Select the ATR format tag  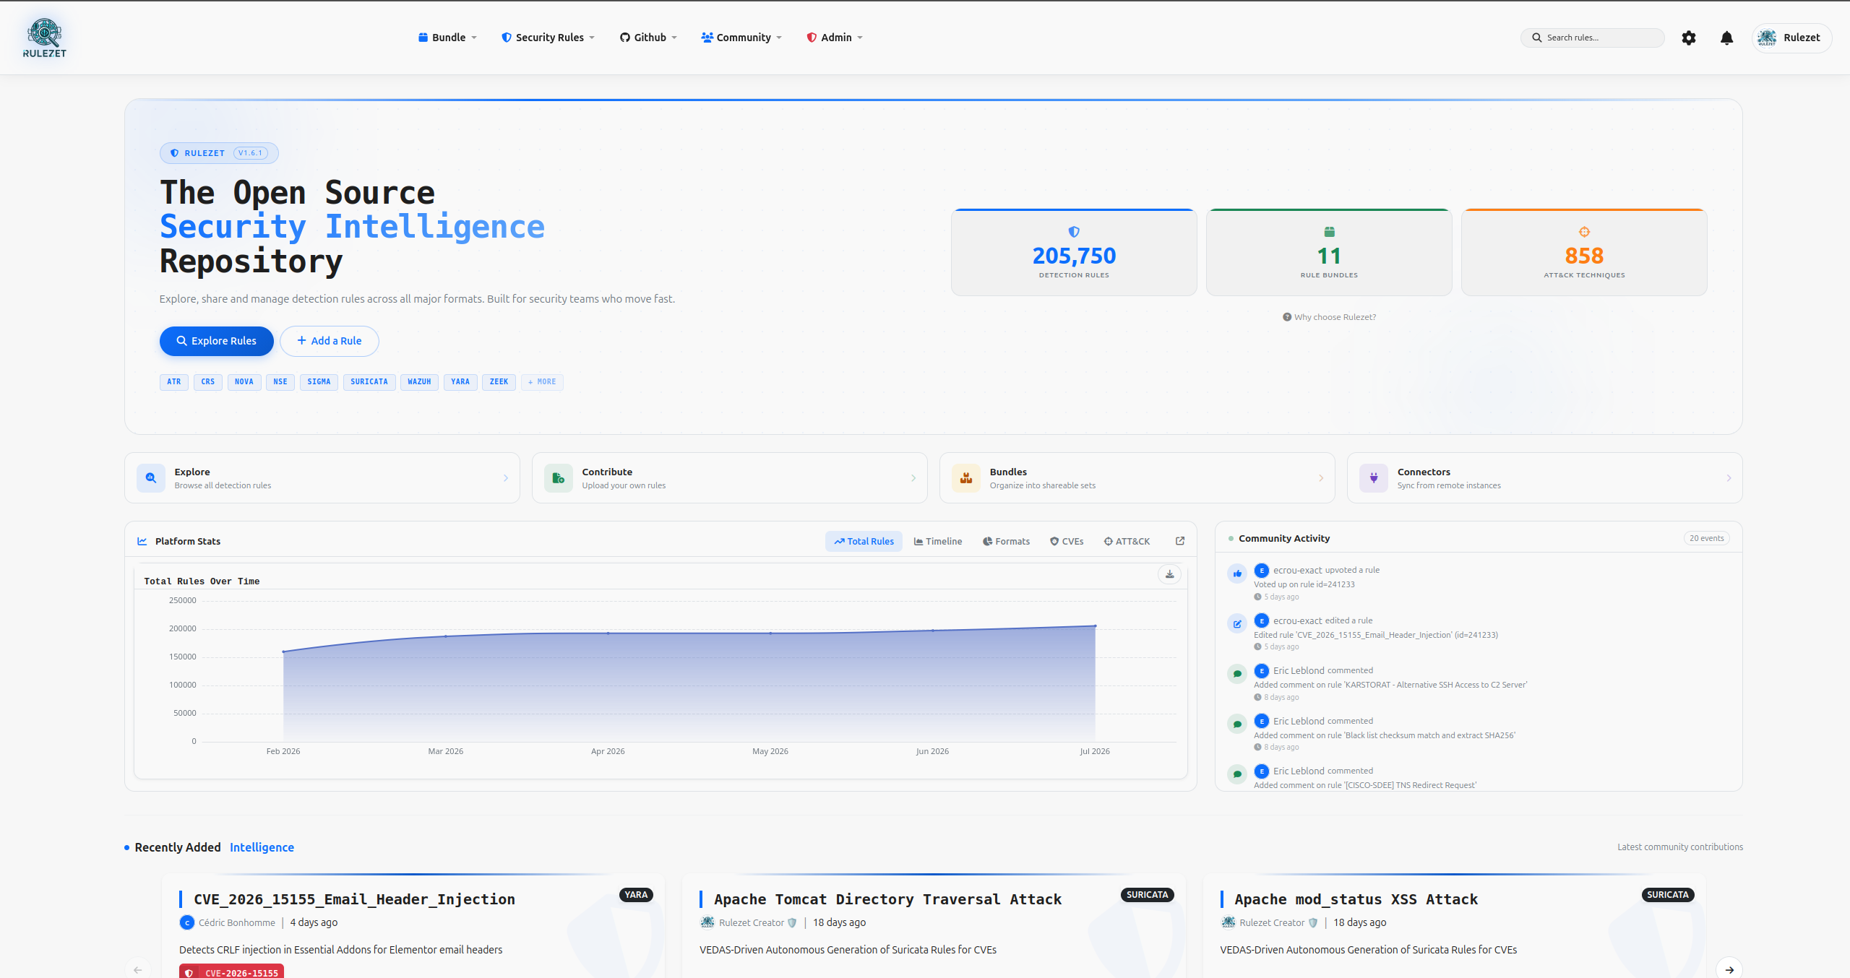pos(174,382)
